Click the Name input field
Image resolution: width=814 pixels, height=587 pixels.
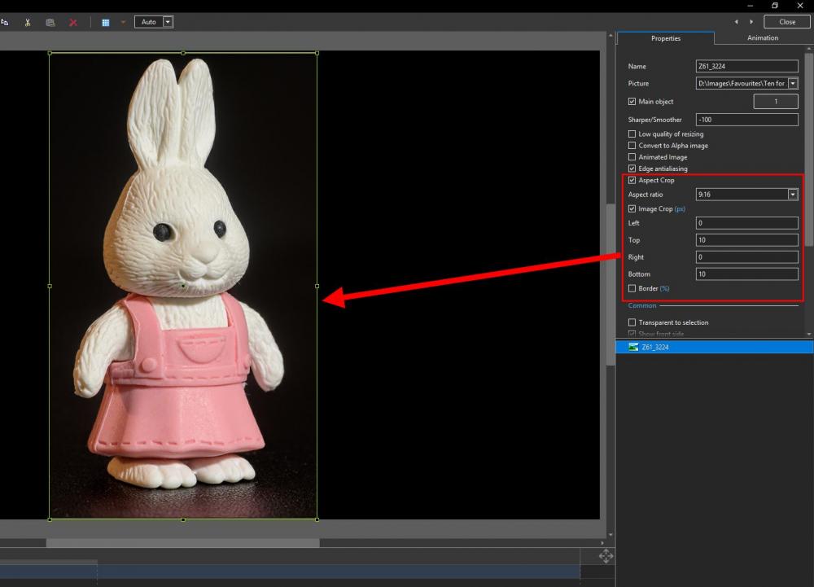point(746,66)
